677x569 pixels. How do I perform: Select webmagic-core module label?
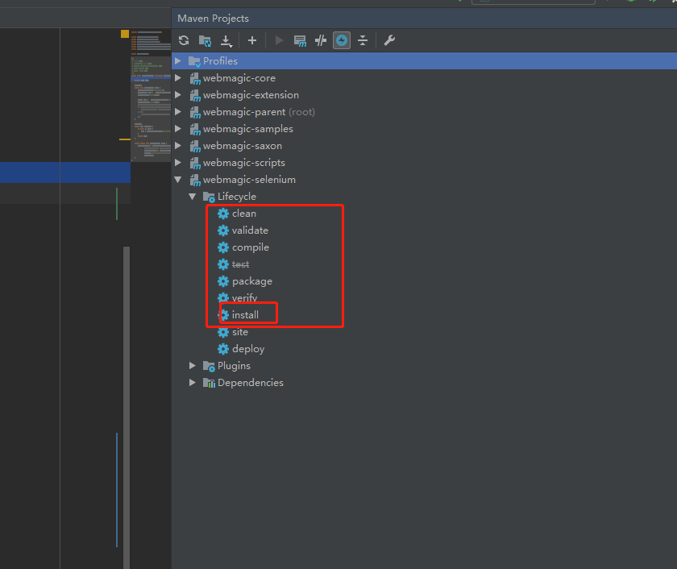point(239,78)
